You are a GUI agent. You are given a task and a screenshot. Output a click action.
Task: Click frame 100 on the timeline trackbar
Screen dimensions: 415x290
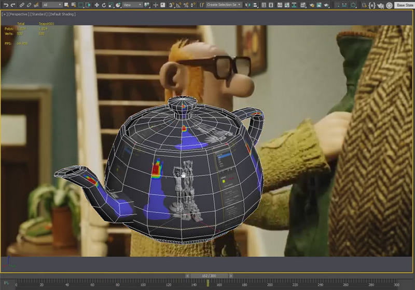coord(143,285)
